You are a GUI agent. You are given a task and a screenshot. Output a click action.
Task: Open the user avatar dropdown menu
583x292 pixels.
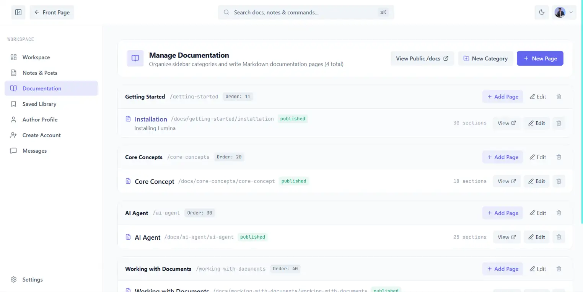click(564, 12)
